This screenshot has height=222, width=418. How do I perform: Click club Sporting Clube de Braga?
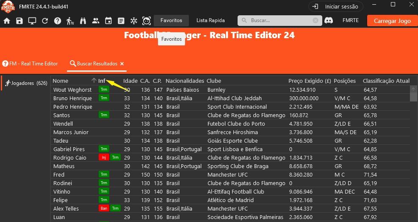click(238, 166)
